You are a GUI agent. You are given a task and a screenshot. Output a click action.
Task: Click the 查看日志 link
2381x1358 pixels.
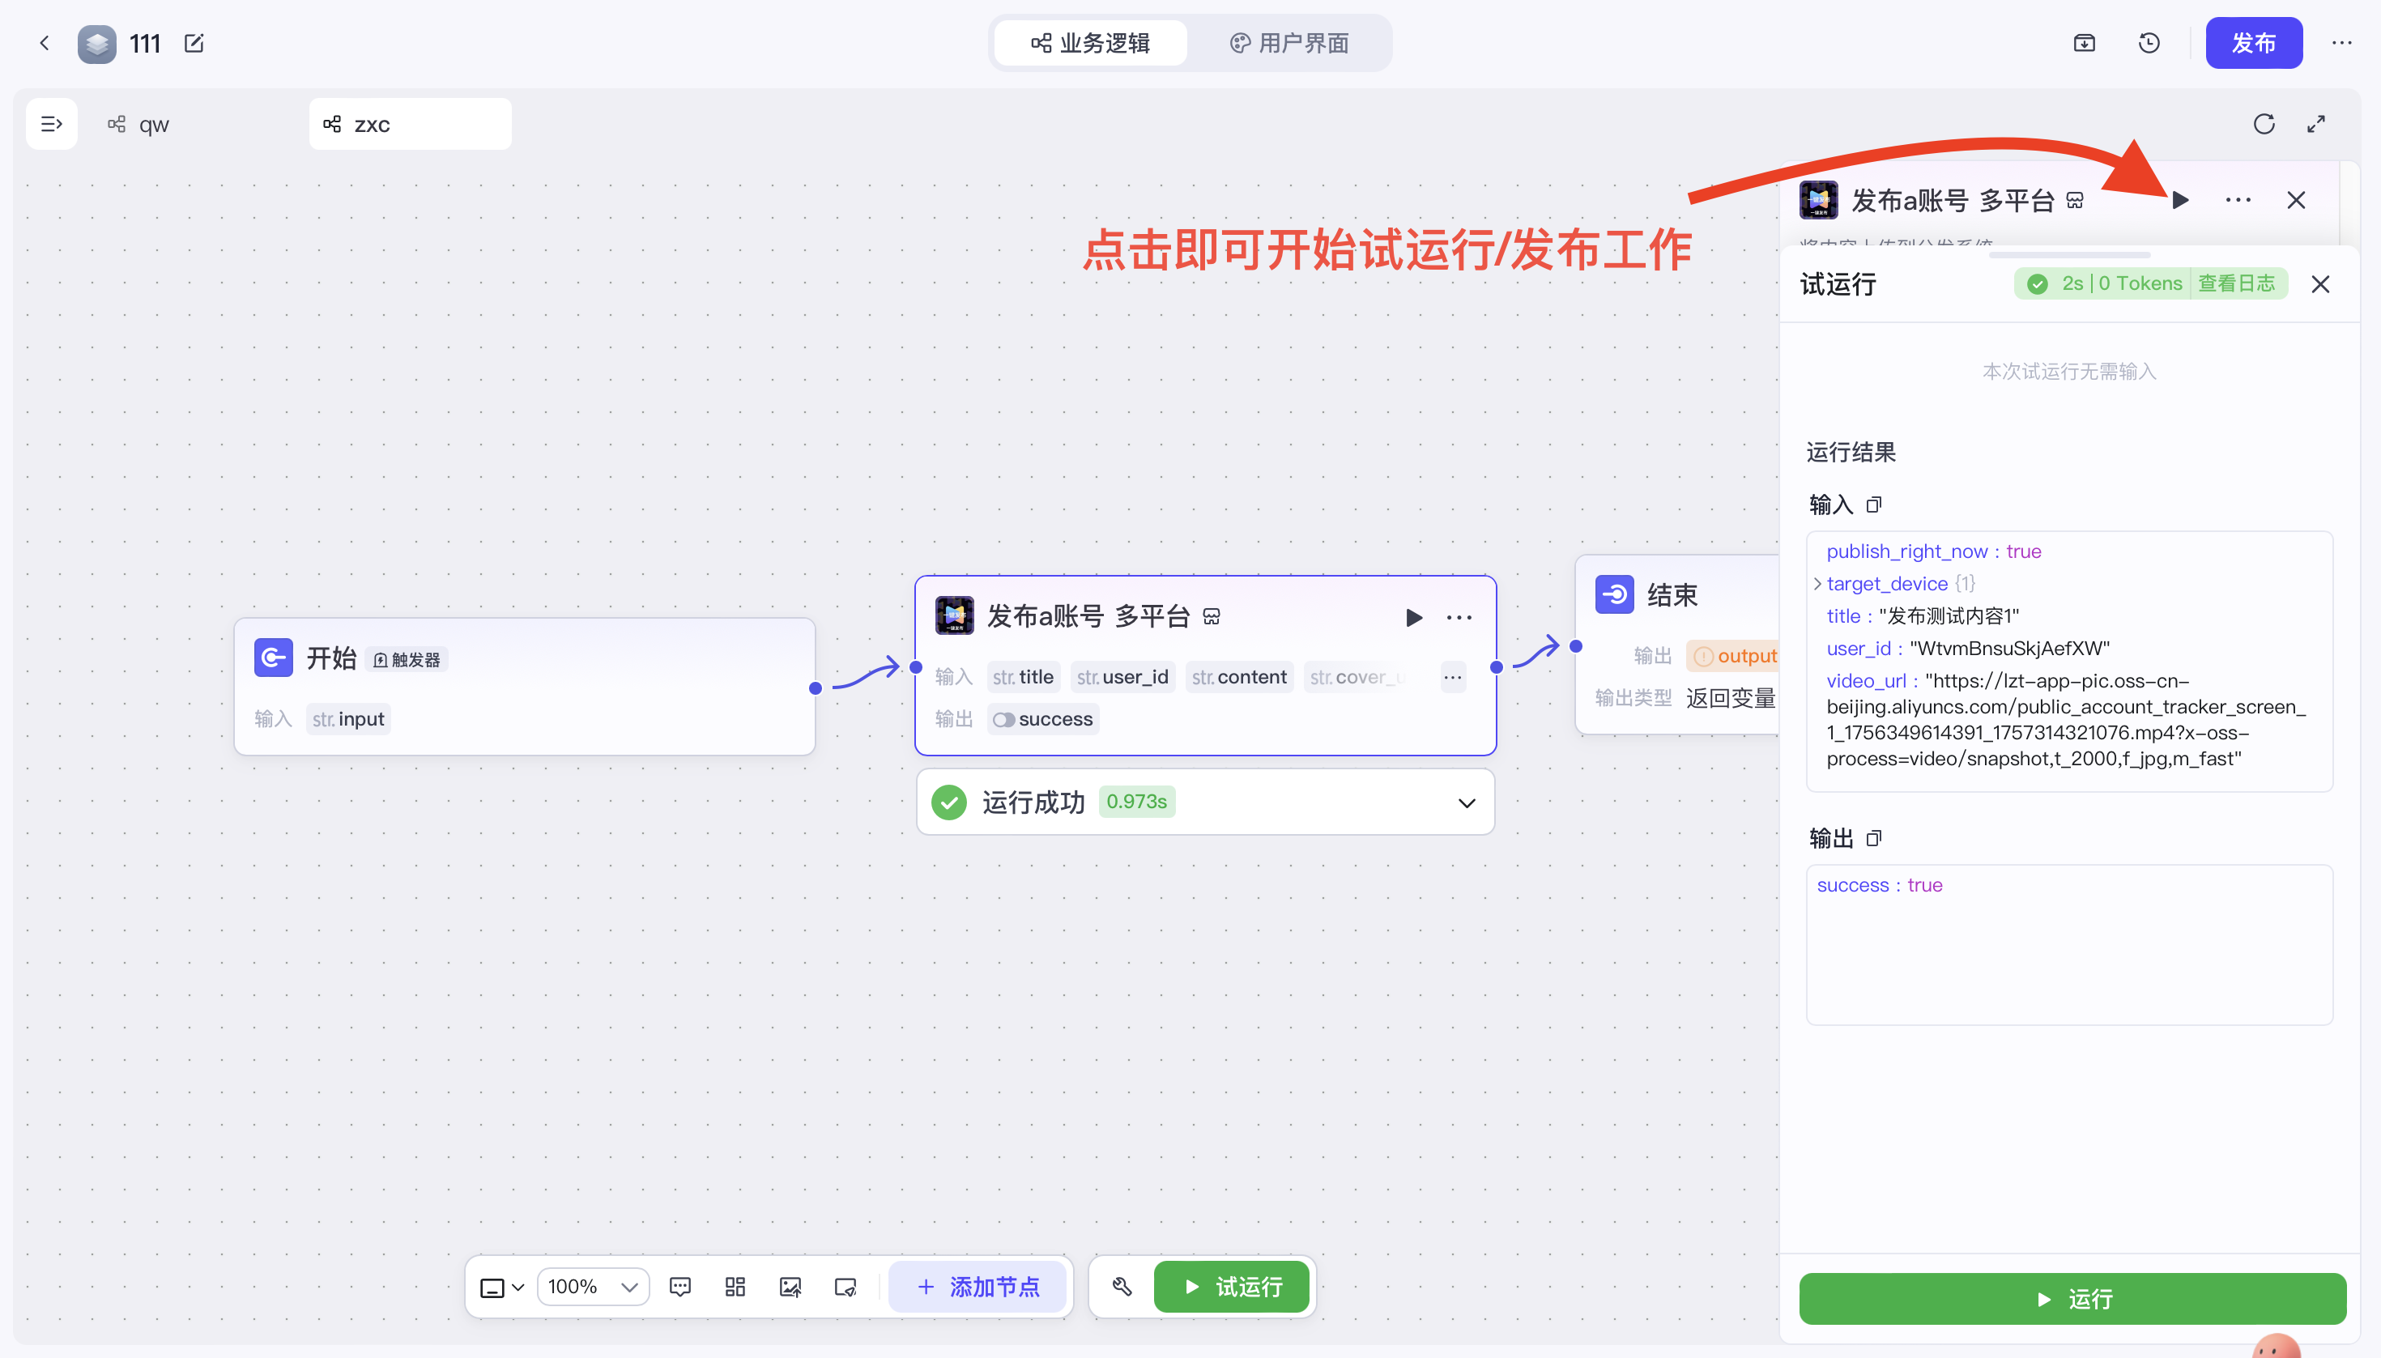point(2235,283)
